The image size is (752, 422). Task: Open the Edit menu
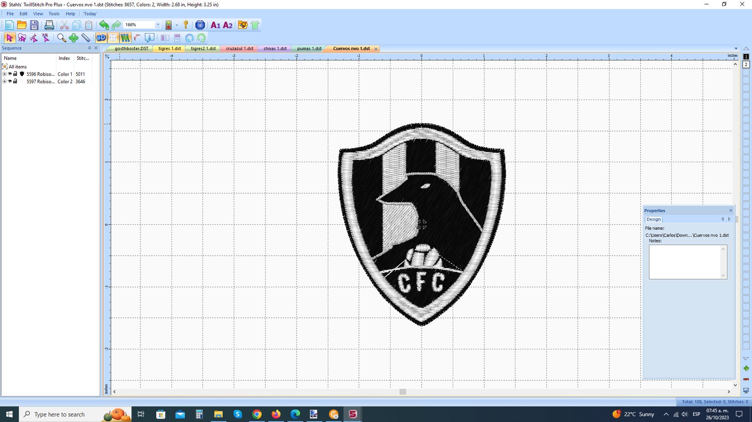pyautogui.click(x=24, y=14)
